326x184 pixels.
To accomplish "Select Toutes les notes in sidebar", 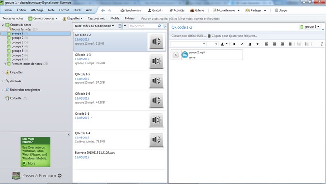I will pos(22,29).
